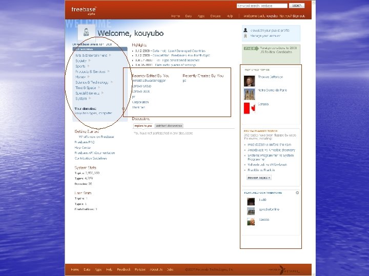Expand Arts & Entertainment category arrow
This screenshot has width=369, height=276.
pyautogui.click(x=110, y=55)
